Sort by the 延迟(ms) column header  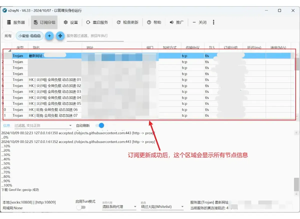point(254,47)
